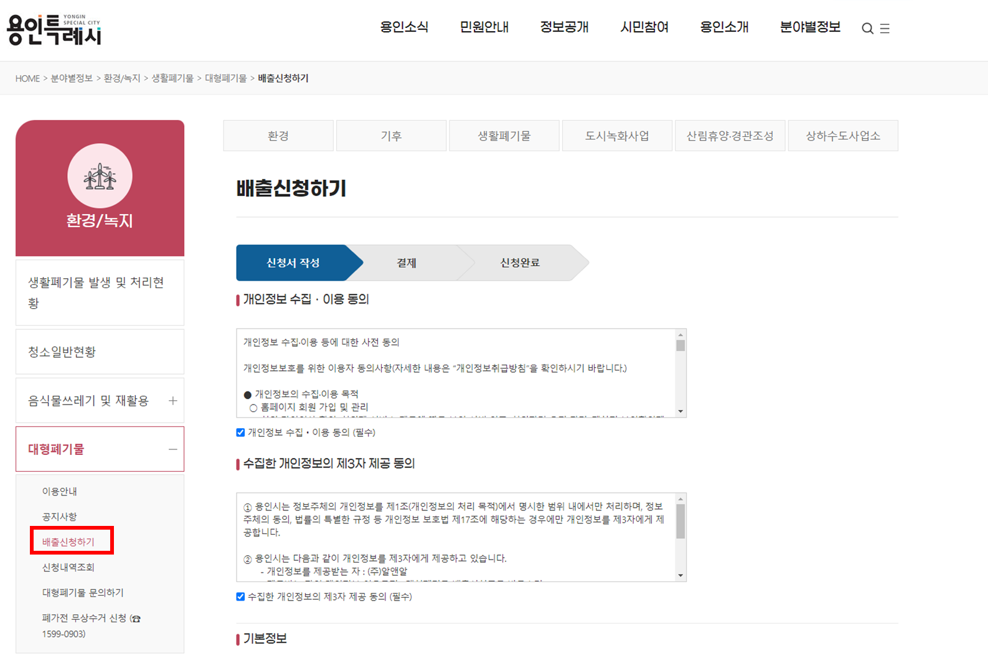This screenshot has height=656, width=988.
Task: Open 이용안내 submenu link
Action: pyautogui.click(x=60, y=492)
